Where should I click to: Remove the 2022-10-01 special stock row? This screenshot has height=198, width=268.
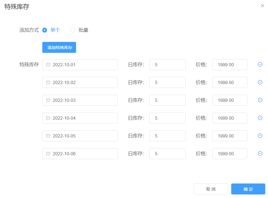pyautogui.click(x=260, y=64)
